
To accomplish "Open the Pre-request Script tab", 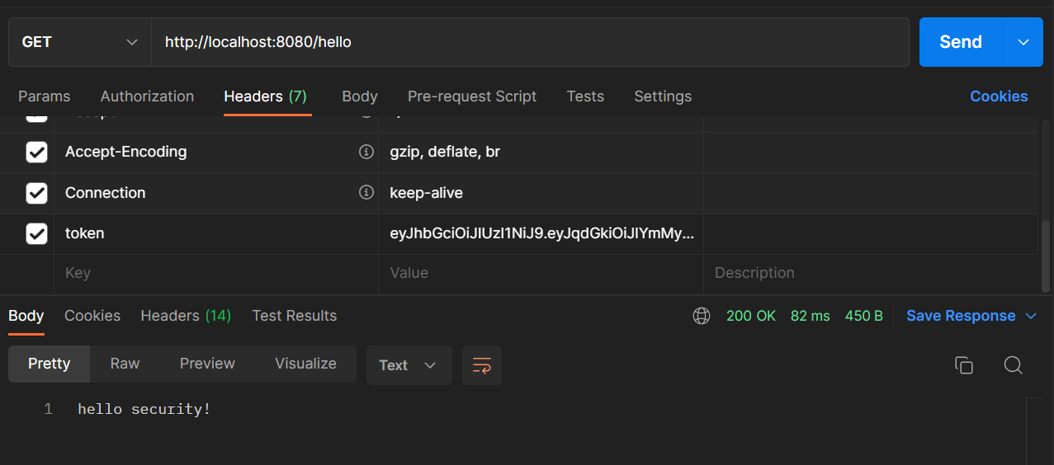I will click(x=472, y=96).
